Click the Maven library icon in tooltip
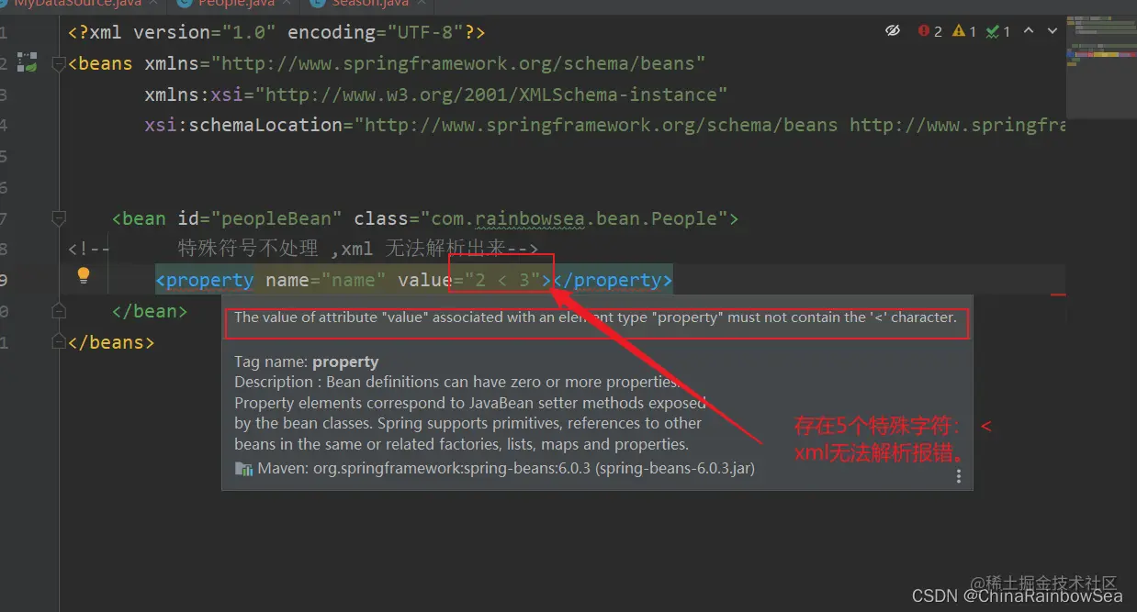The image size is (1137, 612). (x=243, y=468)
